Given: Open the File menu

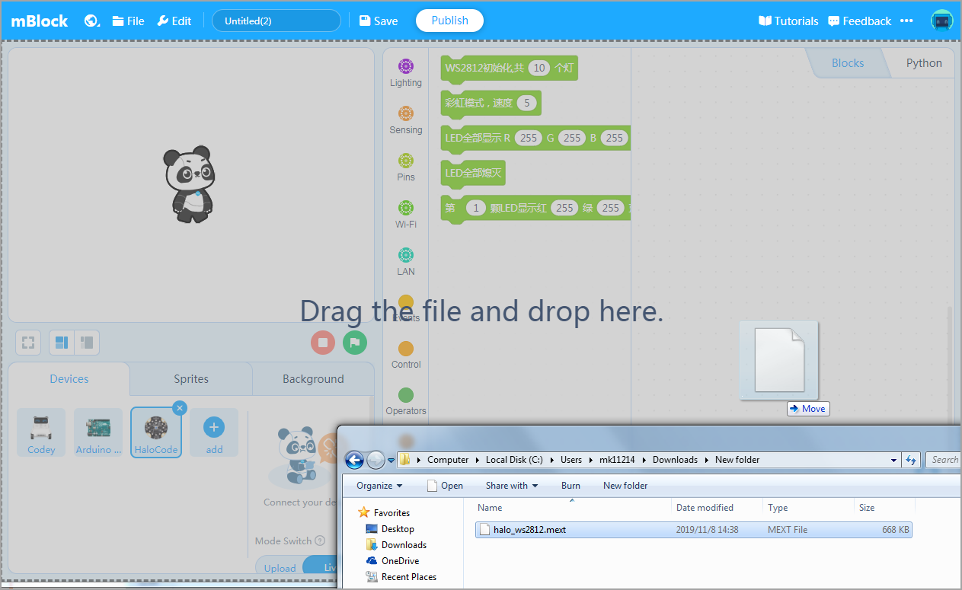Looking at the screenshot, I should coord(128,21).
